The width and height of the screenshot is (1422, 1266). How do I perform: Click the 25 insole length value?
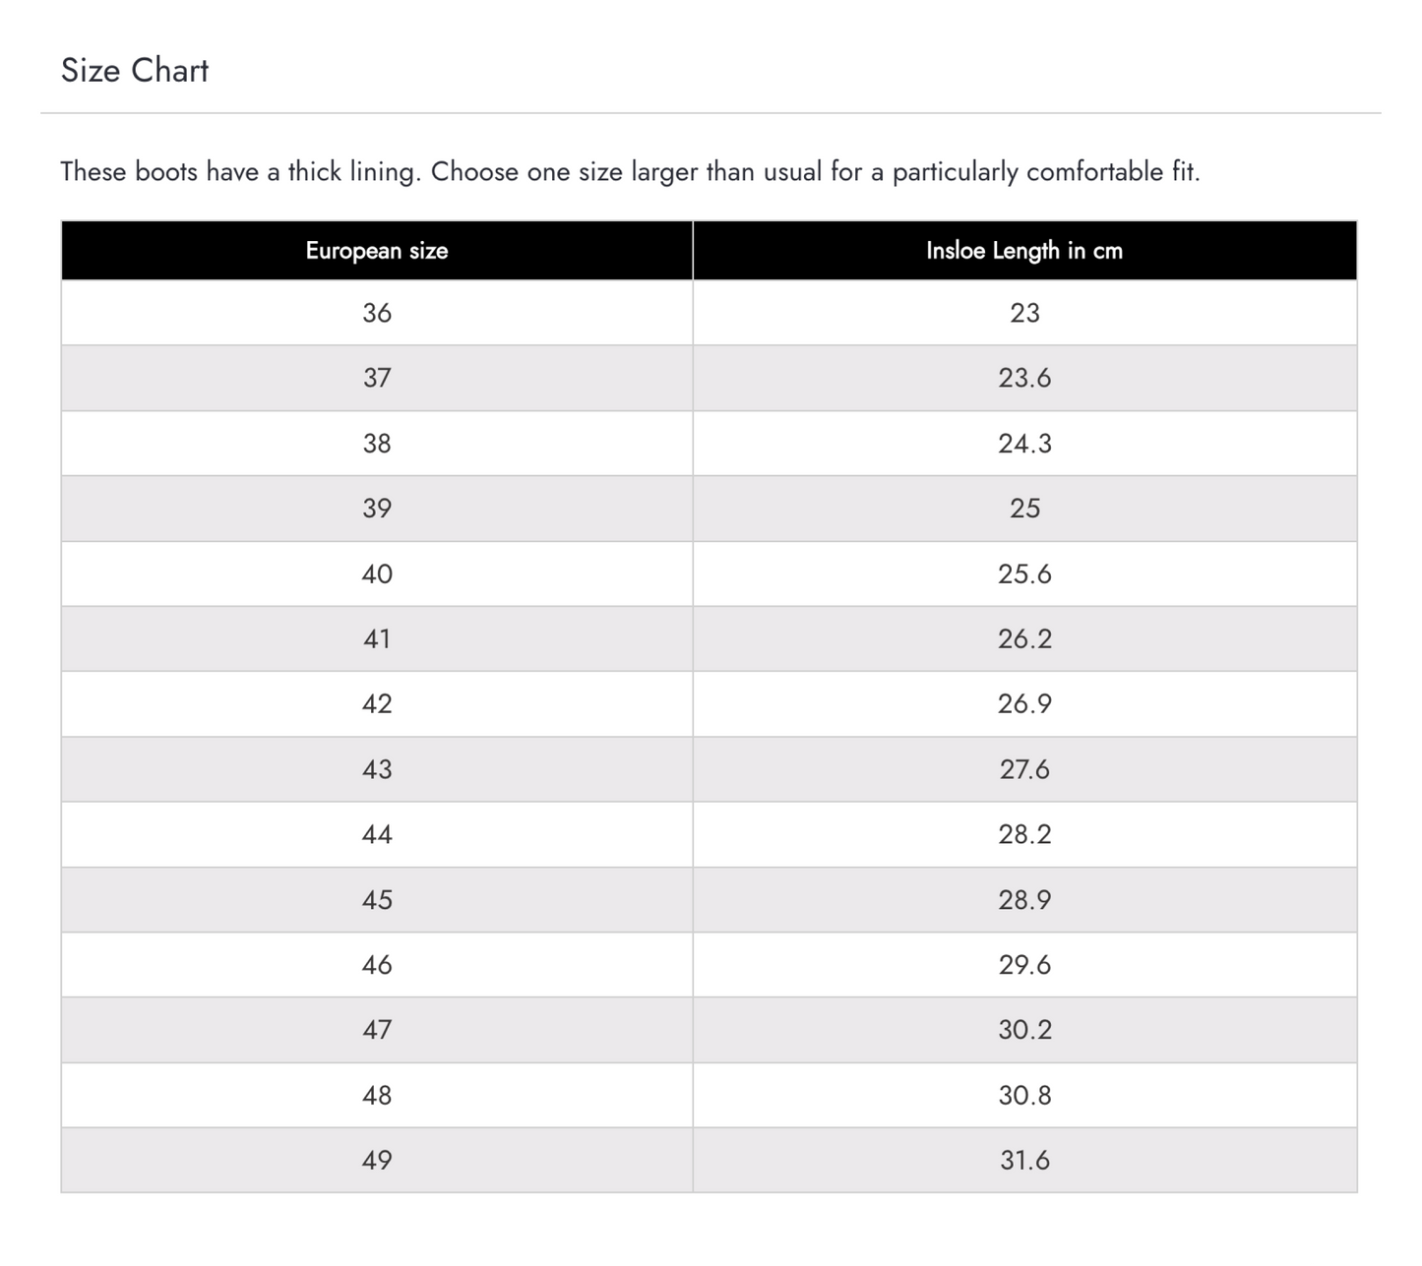click(x=1024, y=509)
